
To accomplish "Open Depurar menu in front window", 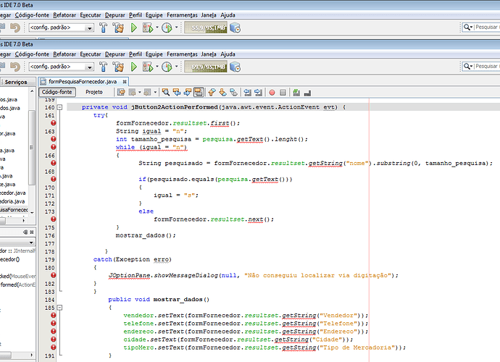I will pyautogui.click(x=115, y=54).
